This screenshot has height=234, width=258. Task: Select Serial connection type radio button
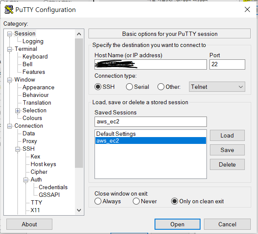[129, 87]
